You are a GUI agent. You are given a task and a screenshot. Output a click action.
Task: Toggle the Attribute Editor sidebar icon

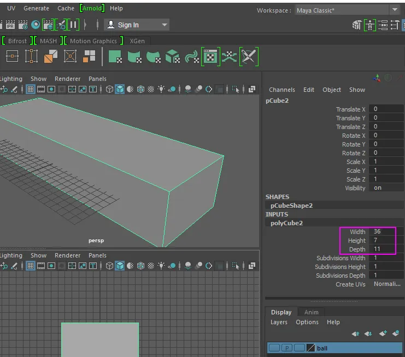(383, 25)
